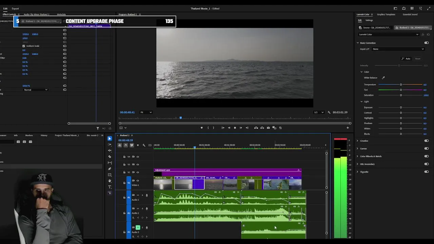Image resolution: width=434 pixels, height=244 pixels.
Task: Mark In point in Program monitor
Action: tap(208, 128)
